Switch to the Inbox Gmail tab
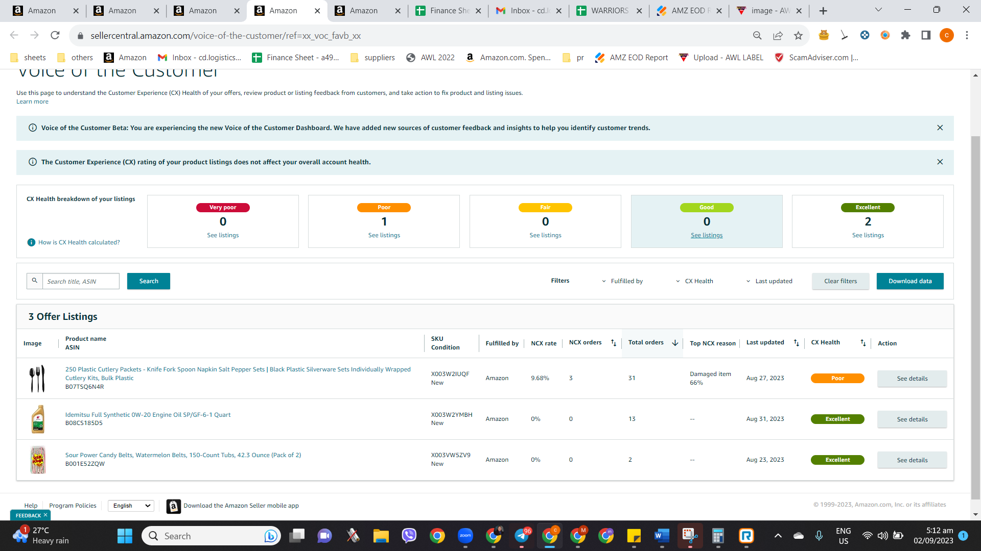Screen dimensions: 981x551 click(528, 11)
